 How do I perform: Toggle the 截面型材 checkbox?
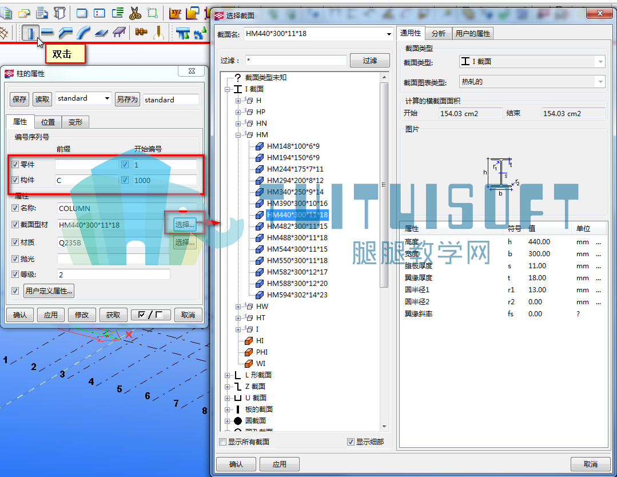pyautogui.click(x=15, y=224)
